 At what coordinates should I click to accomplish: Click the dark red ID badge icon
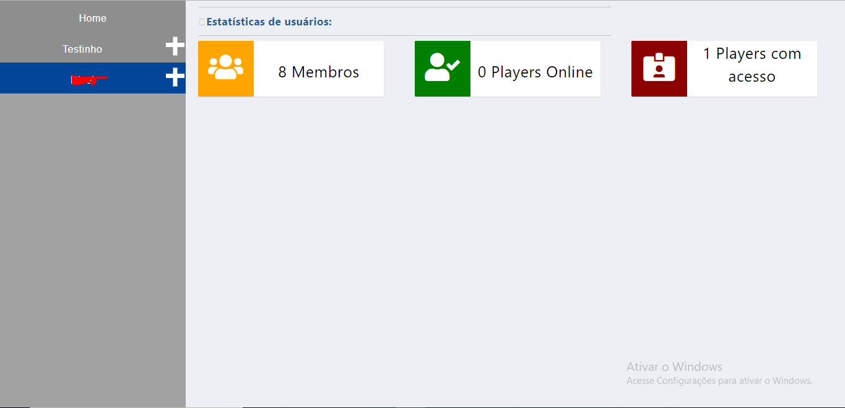tap(659, 68)
